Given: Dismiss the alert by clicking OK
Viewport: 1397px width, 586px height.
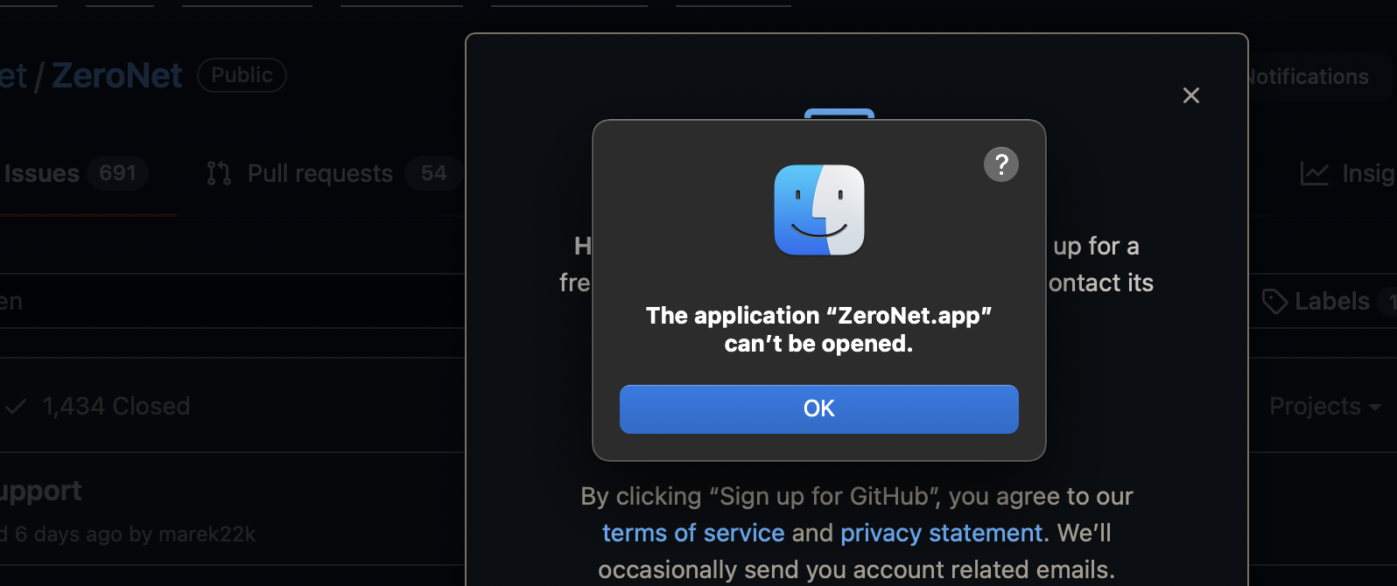Looking at the screenshot, I should tap(818, 408).
